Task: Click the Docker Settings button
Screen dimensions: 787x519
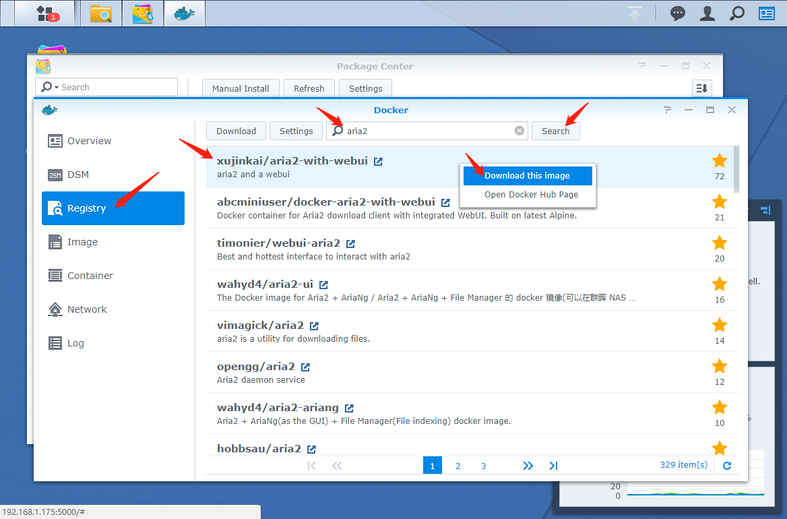Action: pyautogui.click(x=296, y=131)
